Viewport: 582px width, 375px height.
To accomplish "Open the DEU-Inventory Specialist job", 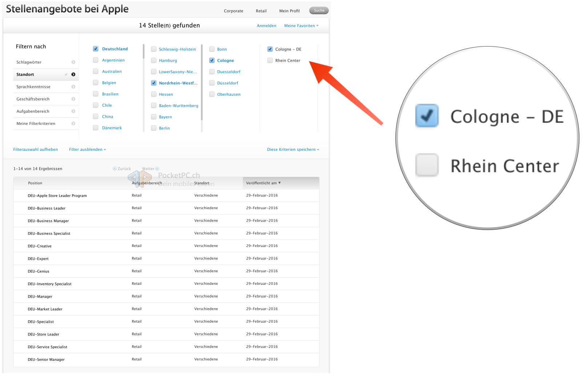I will [x=49, y=284].
